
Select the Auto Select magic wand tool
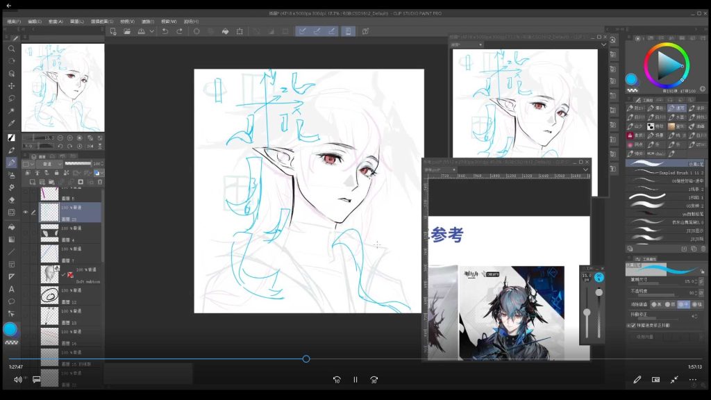pos(12,110)
